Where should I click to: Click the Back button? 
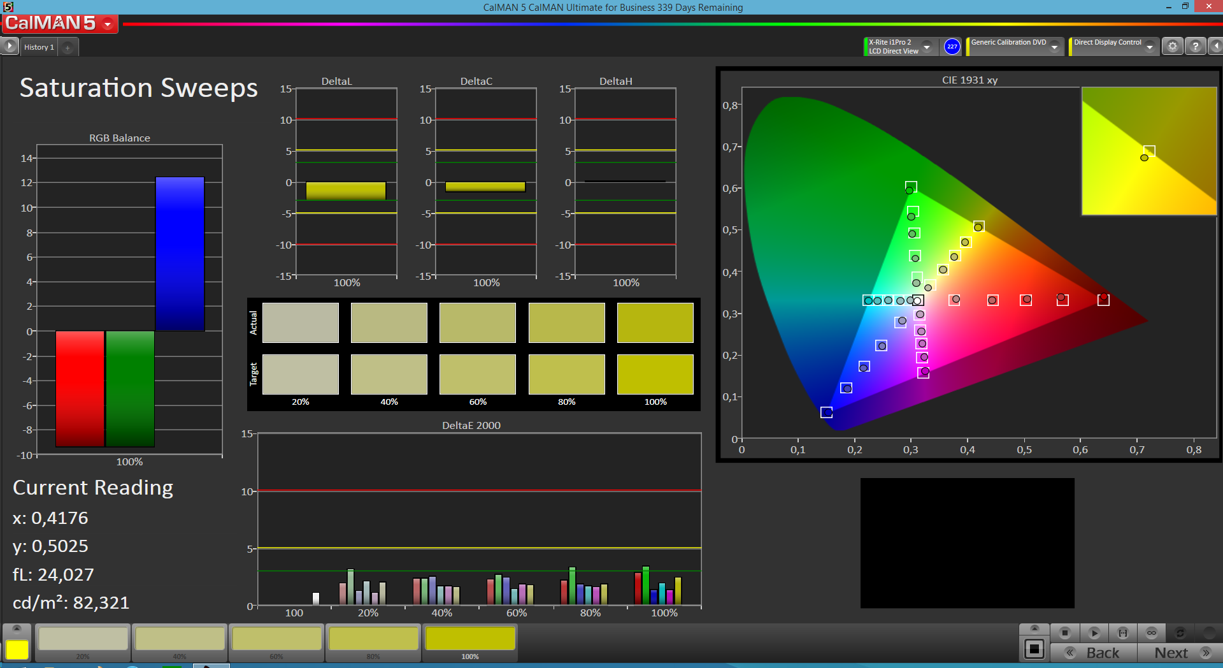[x=1094, y=653]
